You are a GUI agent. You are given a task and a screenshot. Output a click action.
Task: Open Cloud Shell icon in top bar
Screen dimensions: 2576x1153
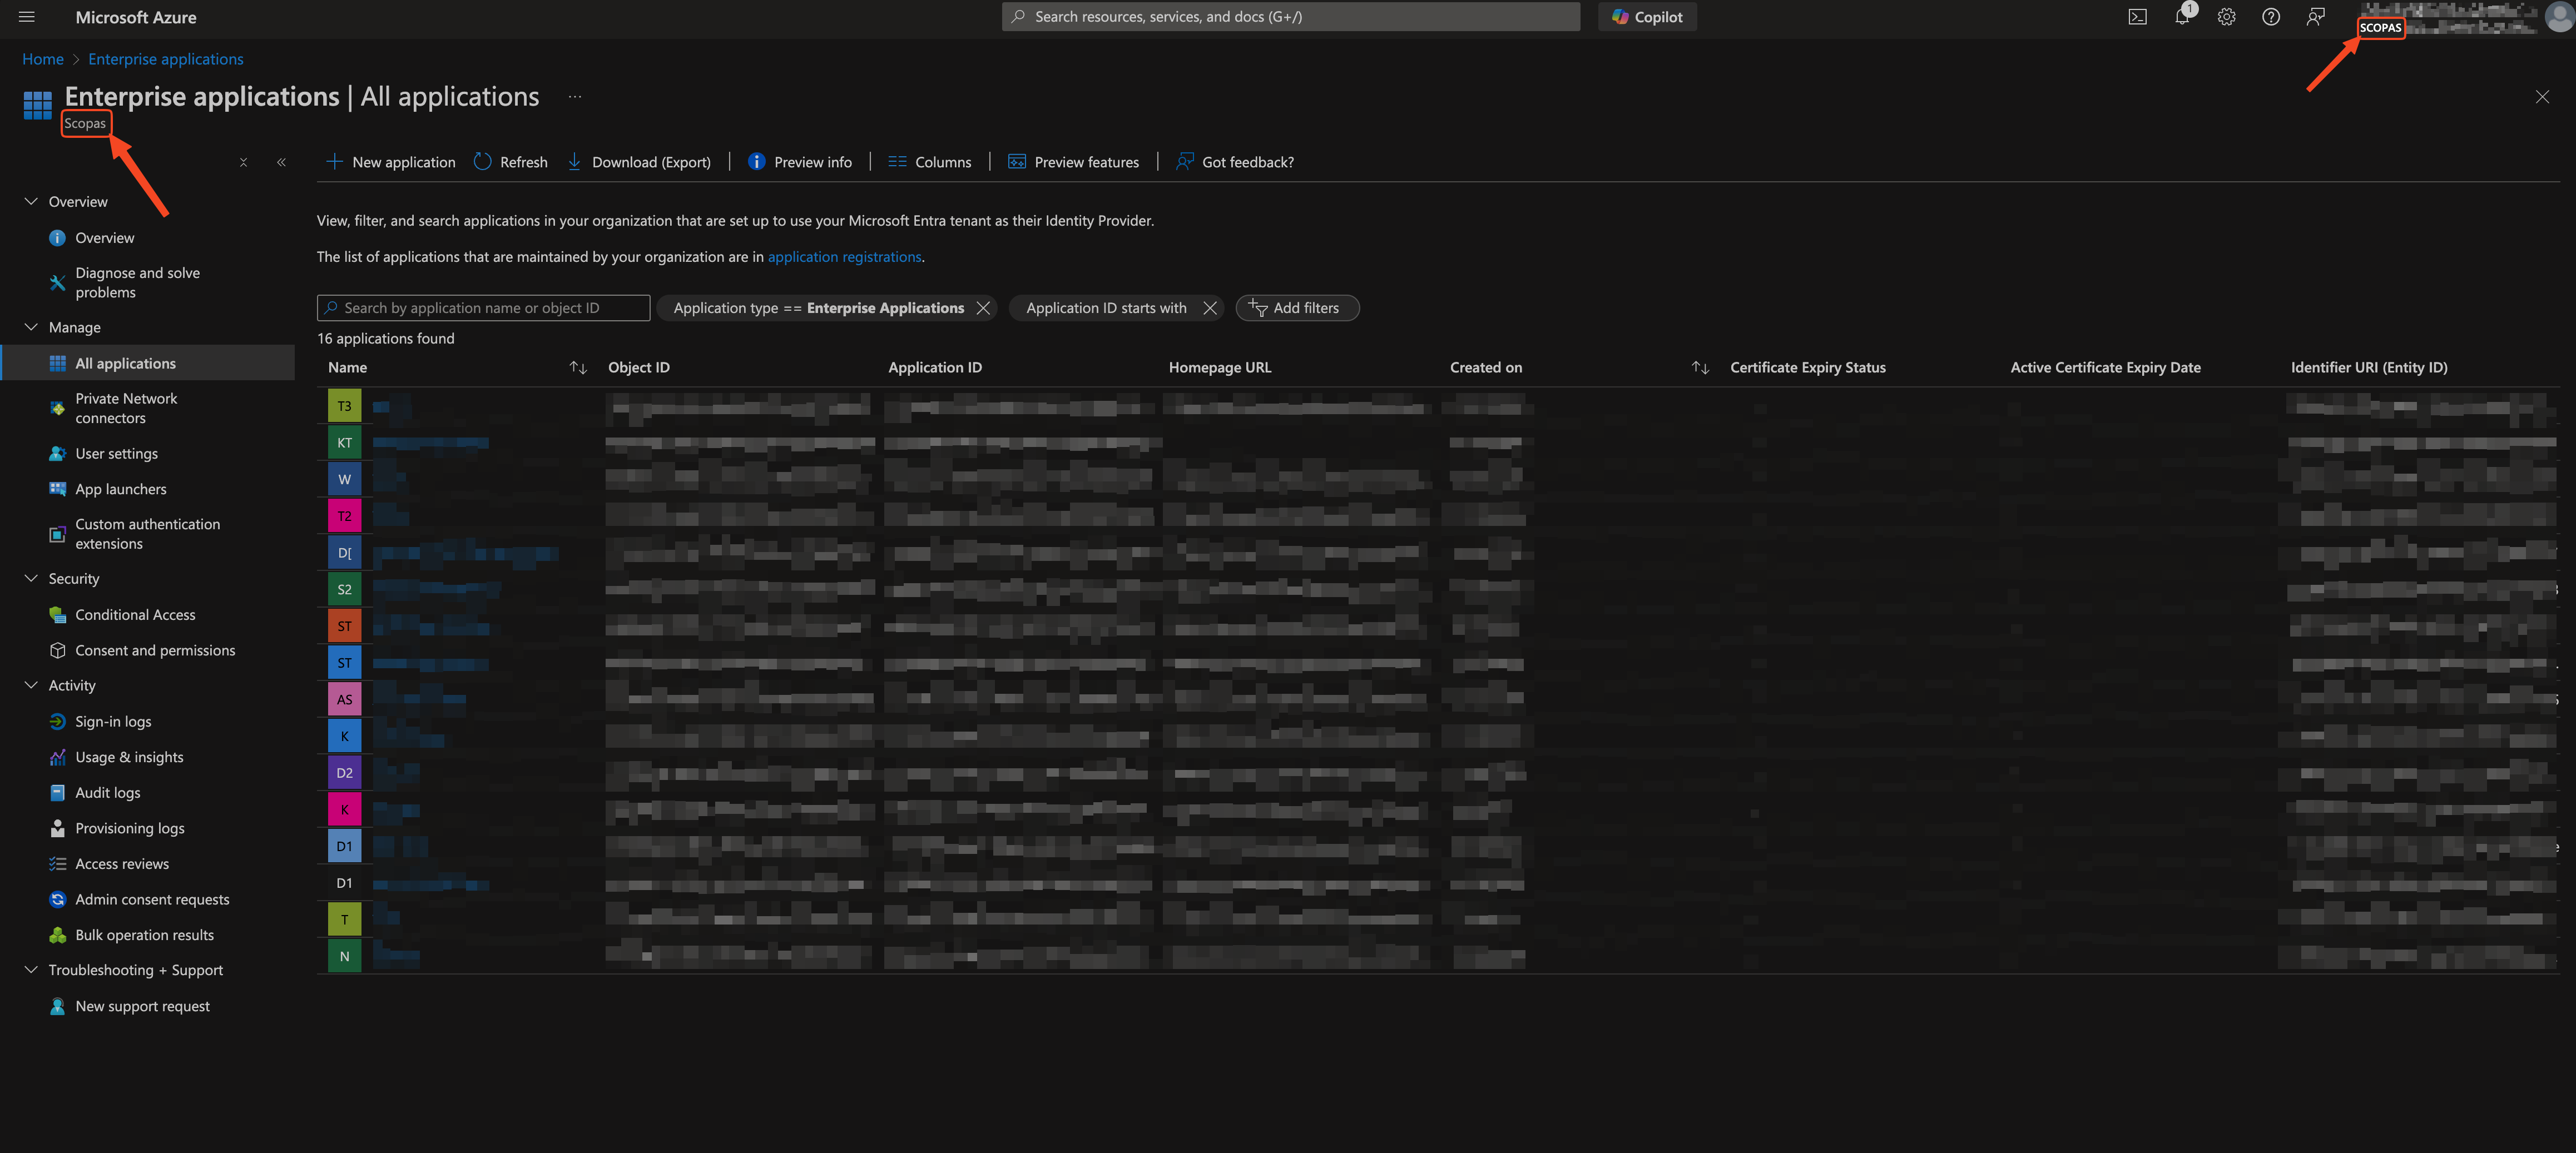(x=2137, y=17)
